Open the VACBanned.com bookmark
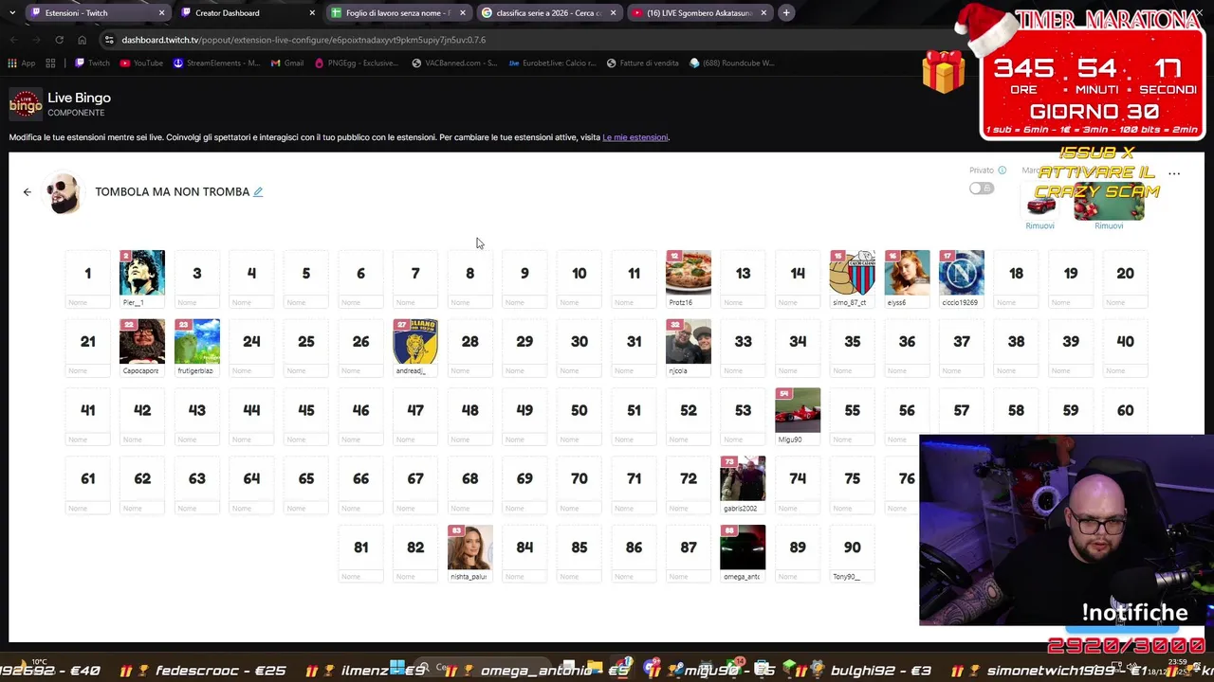 click(453, 63)
